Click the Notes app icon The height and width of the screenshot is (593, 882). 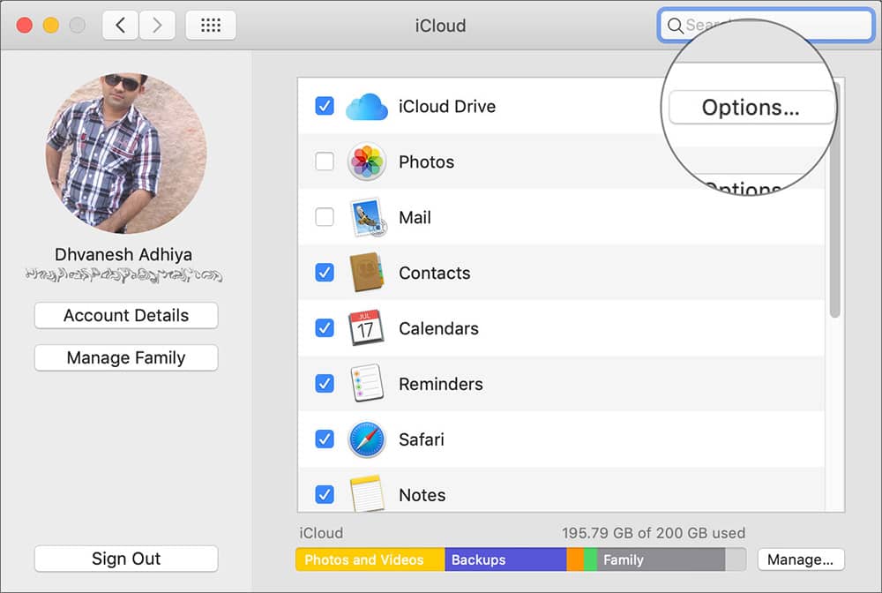pyautogui.click(x=368, y=494)
